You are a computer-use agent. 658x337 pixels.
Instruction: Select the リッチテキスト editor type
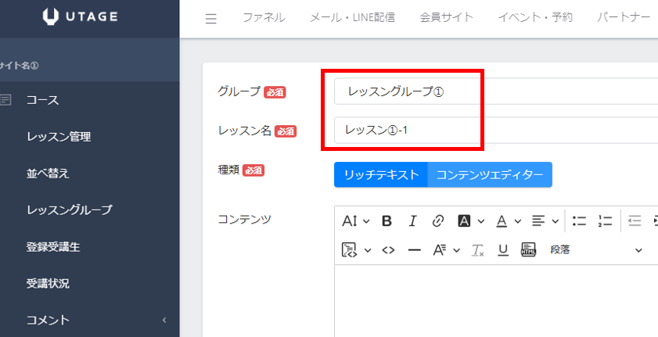[x=381, y=175]
